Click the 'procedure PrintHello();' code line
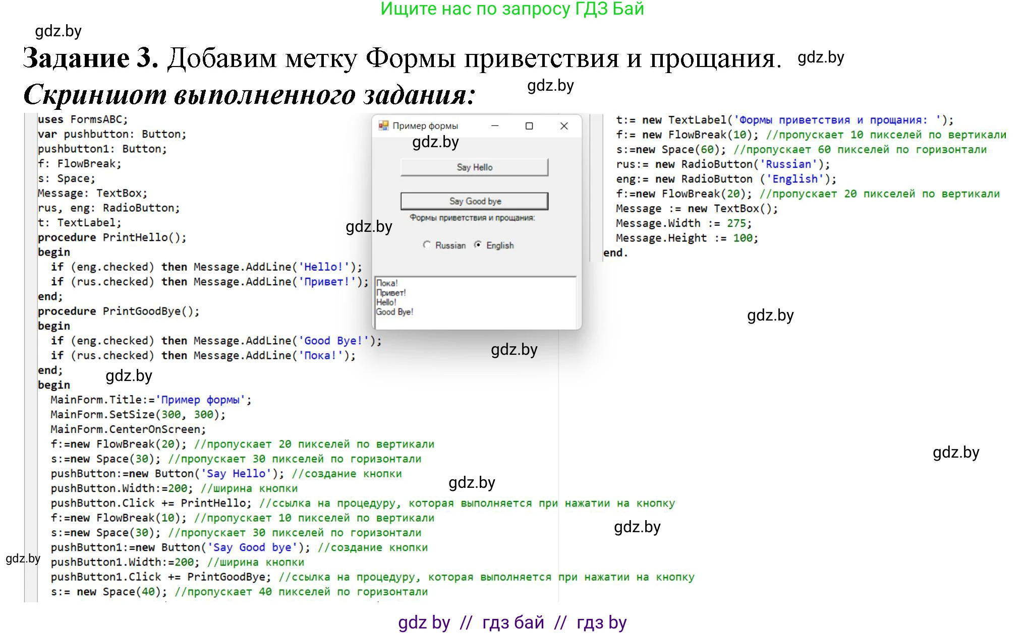 coord(112,237)
